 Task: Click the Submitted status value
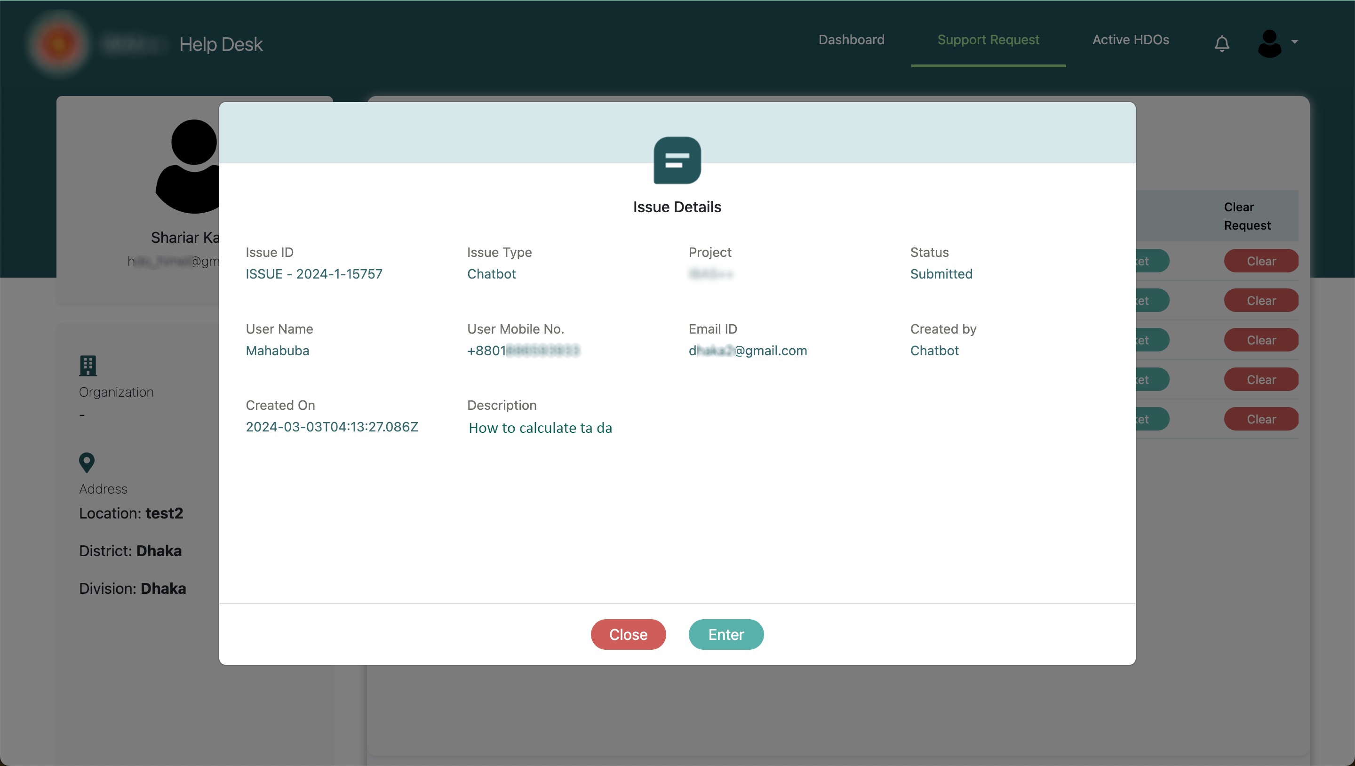[x=941, y=274]
